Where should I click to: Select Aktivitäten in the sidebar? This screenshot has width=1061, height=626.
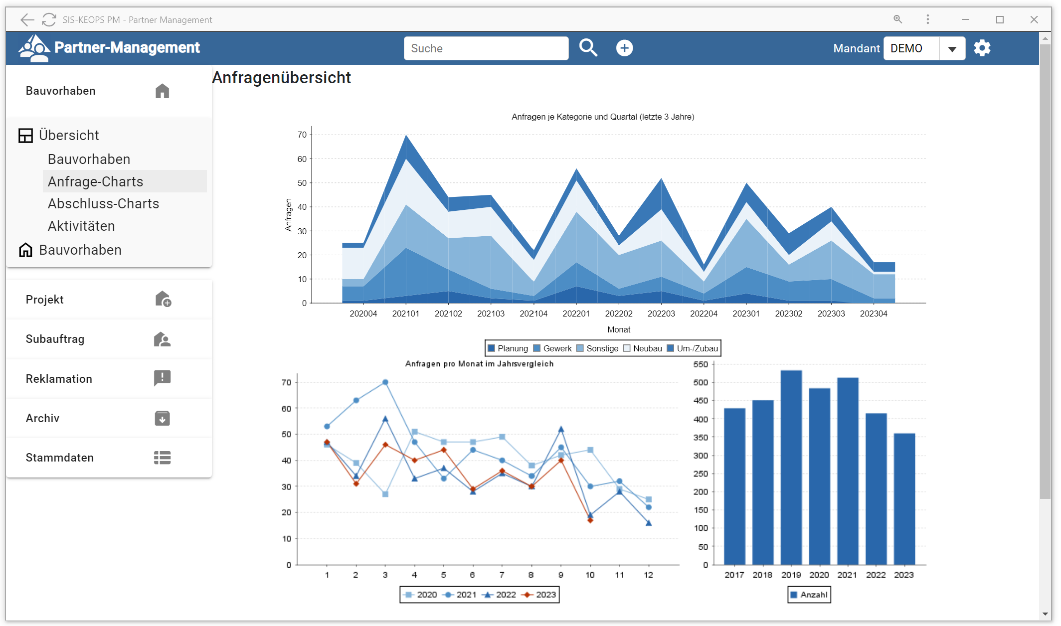point(81,226)
